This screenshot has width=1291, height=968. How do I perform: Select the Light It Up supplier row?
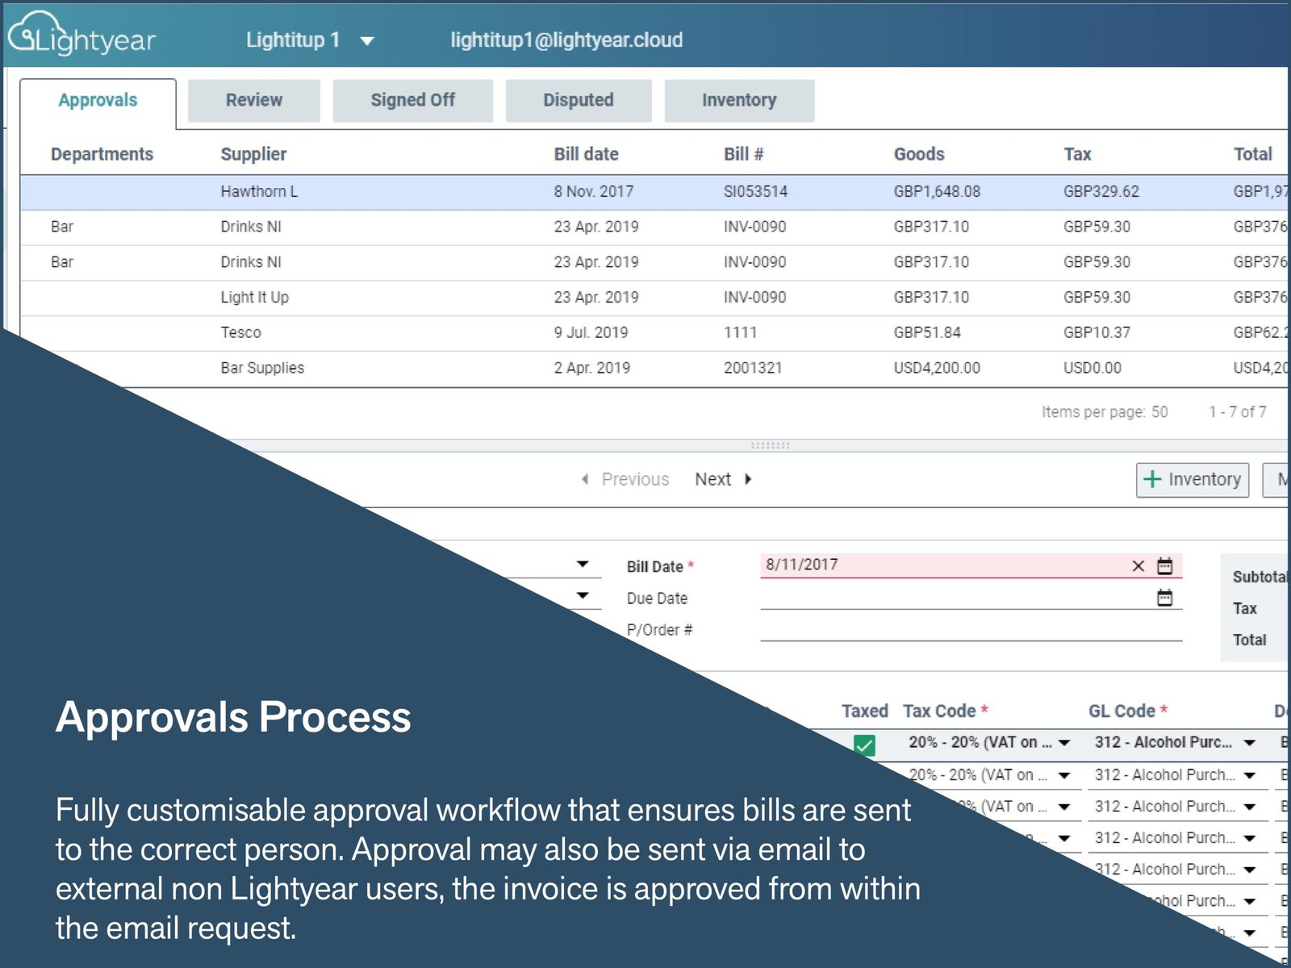[654, 298]
